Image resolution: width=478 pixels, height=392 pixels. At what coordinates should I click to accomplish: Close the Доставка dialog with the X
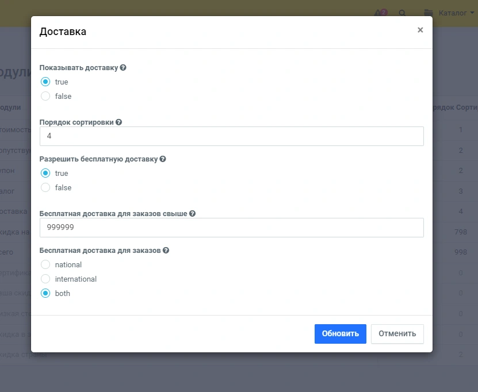(x=420, y=30)
